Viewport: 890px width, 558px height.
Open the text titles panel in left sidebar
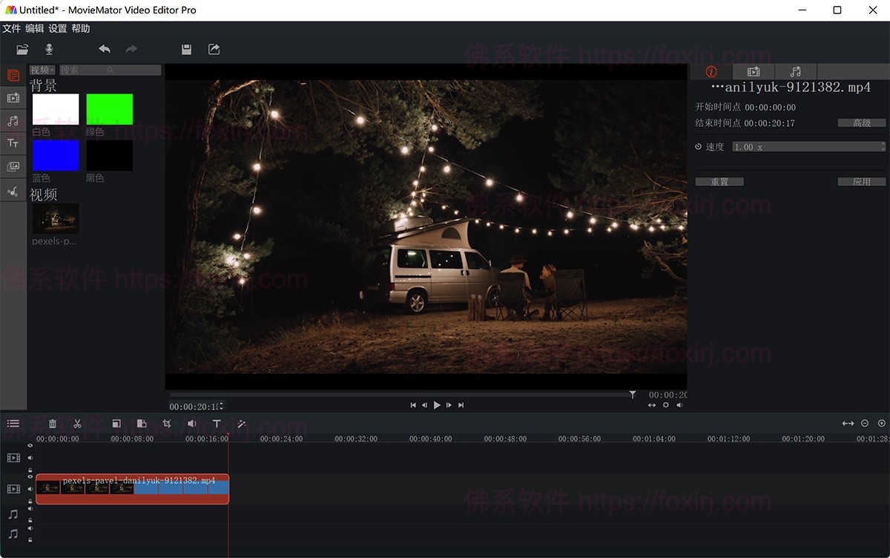pos(13,143)
